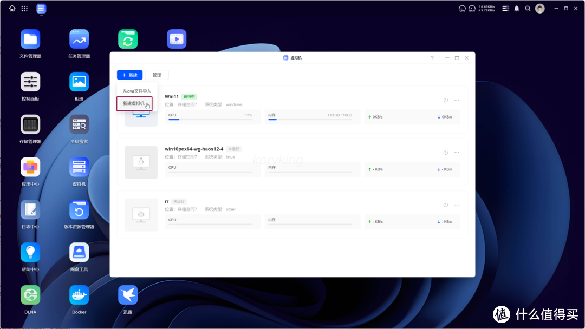Open DLNA desktop icon

coord(30,295)
